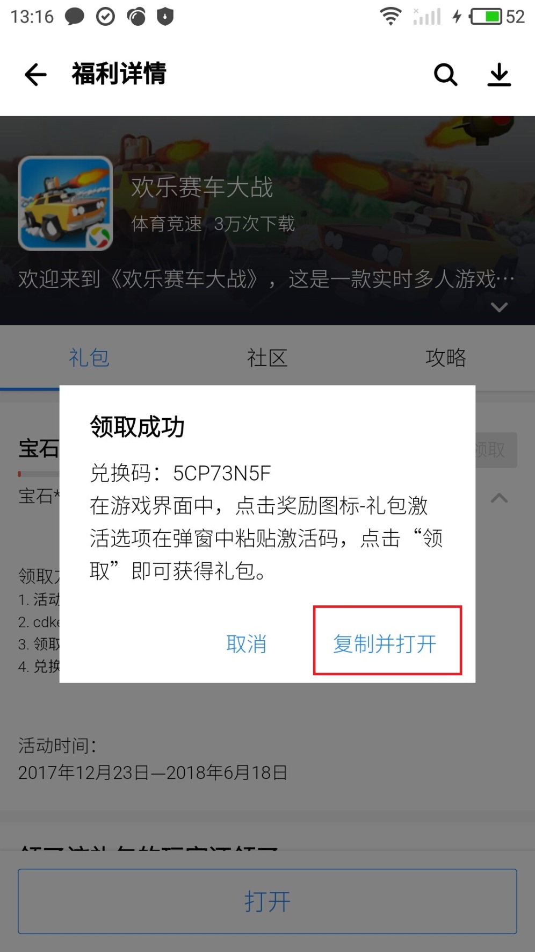This screenshot has height=952, width=535.
Task: Tap the greyed 领取 button behind the dialog
Action: (x=496, y=450)
